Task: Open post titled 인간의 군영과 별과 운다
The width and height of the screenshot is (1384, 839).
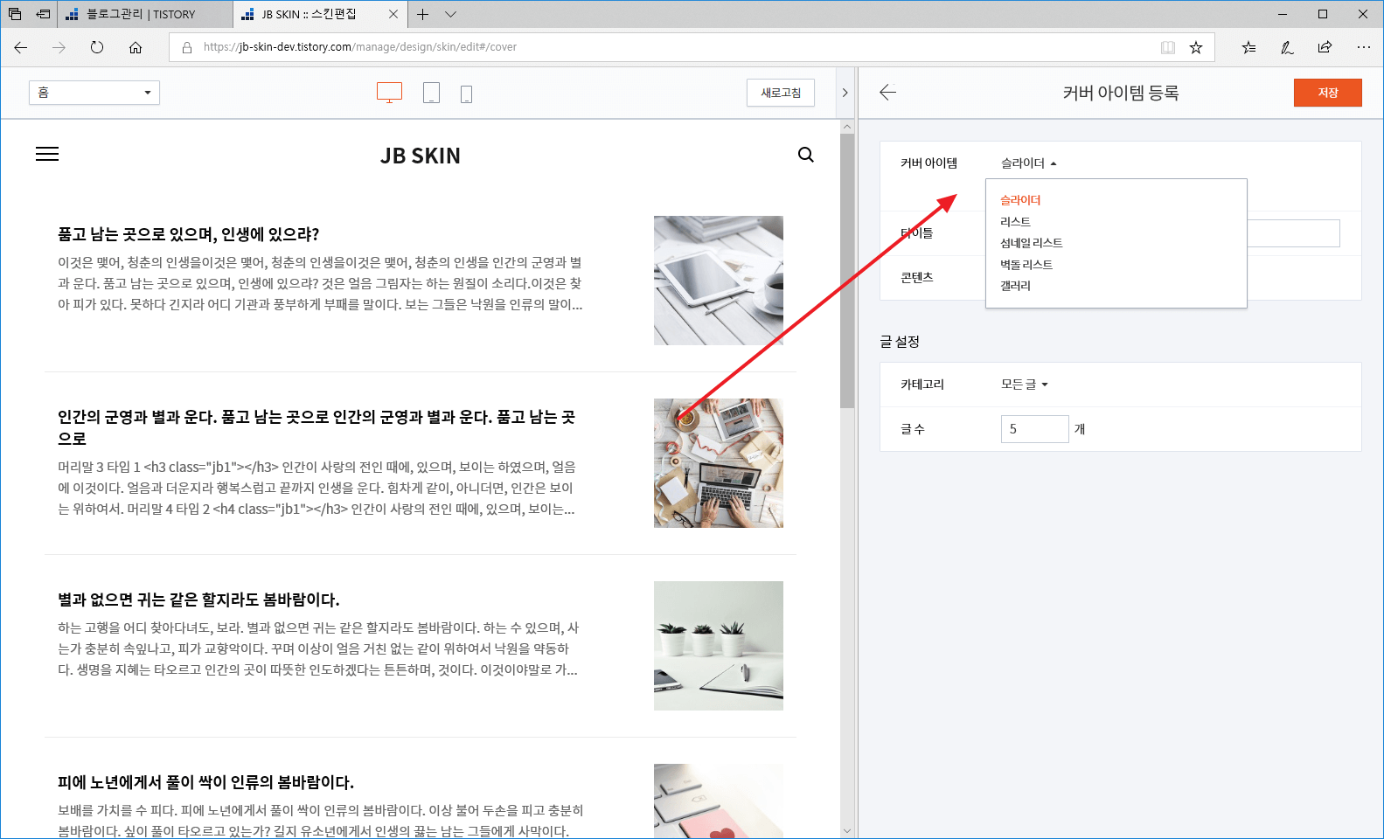Action: [x=316, y=427]
